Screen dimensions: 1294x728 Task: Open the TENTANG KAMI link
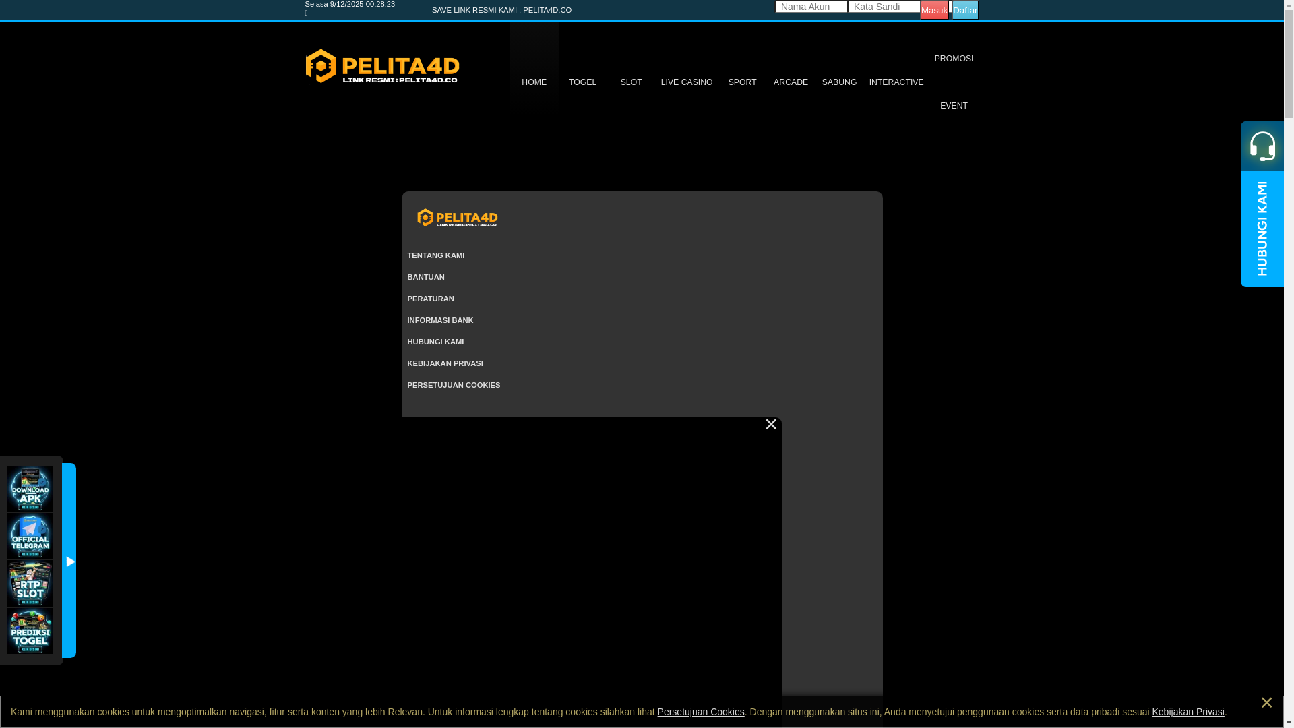[436, 255]
